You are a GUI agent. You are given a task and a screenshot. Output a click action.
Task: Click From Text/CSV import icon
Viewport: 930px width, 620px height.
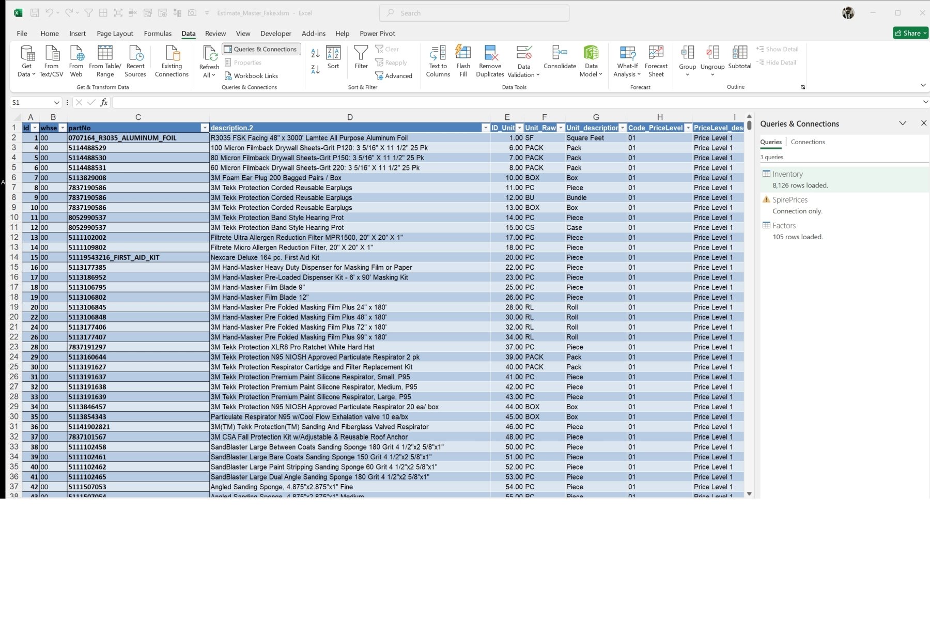click(x=52, y=61)
